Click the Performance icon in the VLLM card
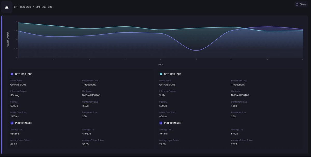Viewport: 311px width, 157px height. click(x=161, y=123)
